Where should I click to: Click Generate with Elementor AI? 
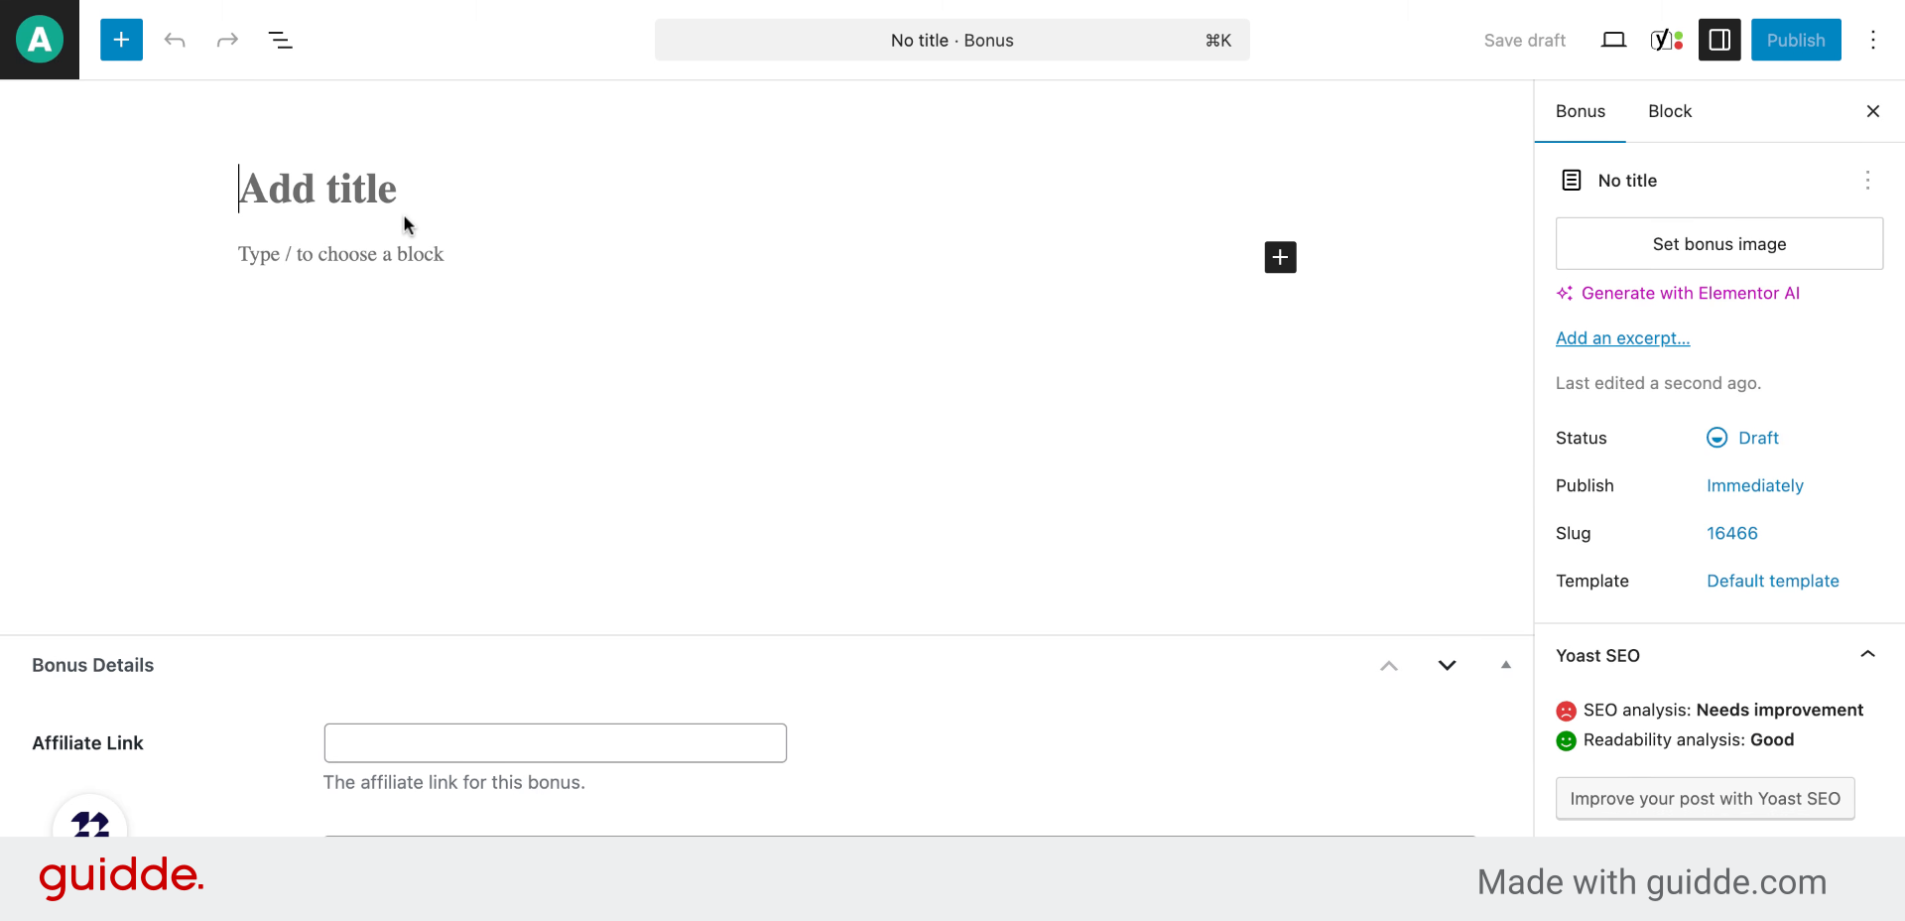(x=1678, y=293)
